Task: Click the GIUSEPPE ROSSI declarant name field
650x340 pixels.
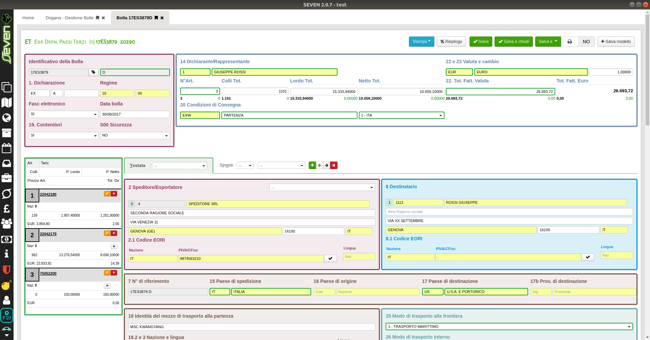Action: coord(275,72)
